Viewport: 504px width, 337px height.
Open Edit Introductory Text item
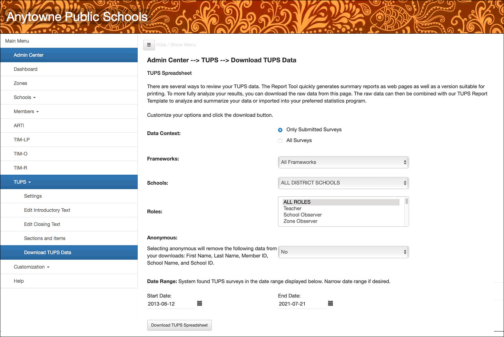click(x=69, y=210)
